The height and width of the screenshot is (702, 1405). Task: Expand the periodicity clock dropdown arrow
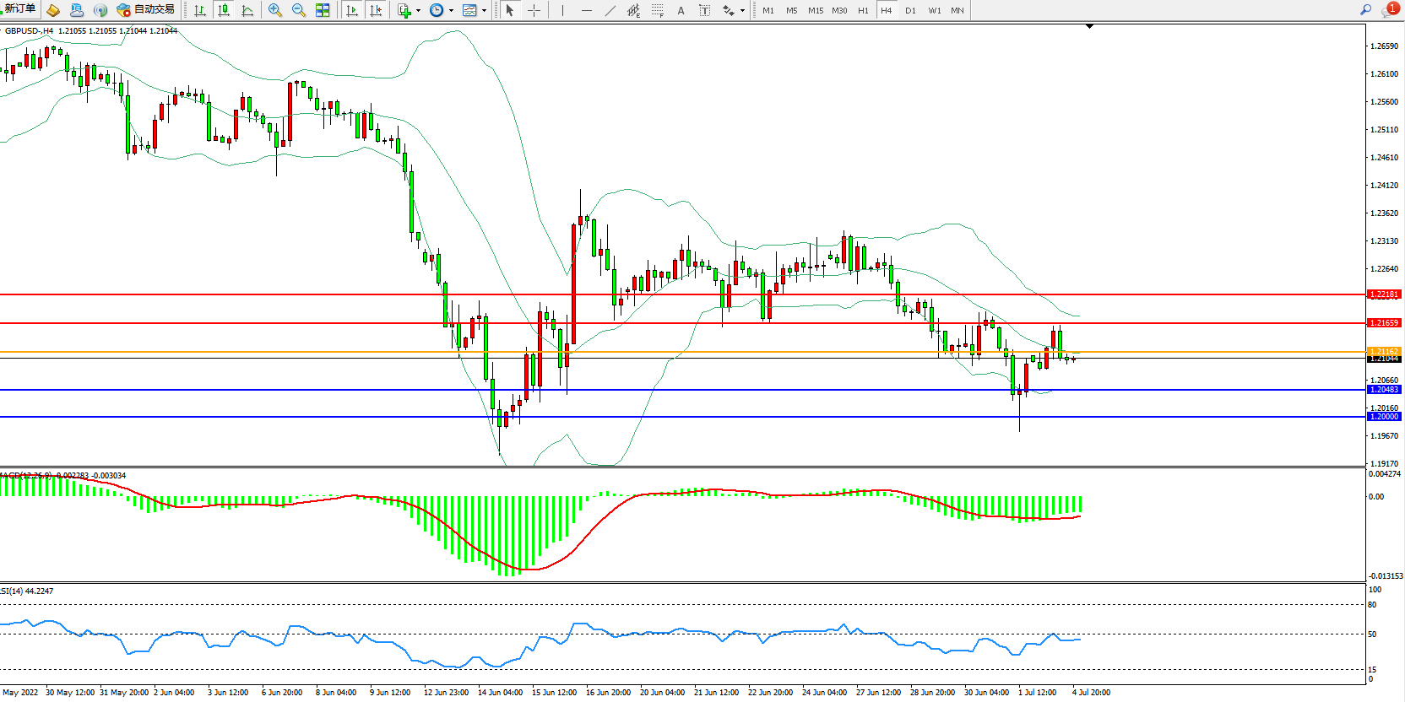451,11
